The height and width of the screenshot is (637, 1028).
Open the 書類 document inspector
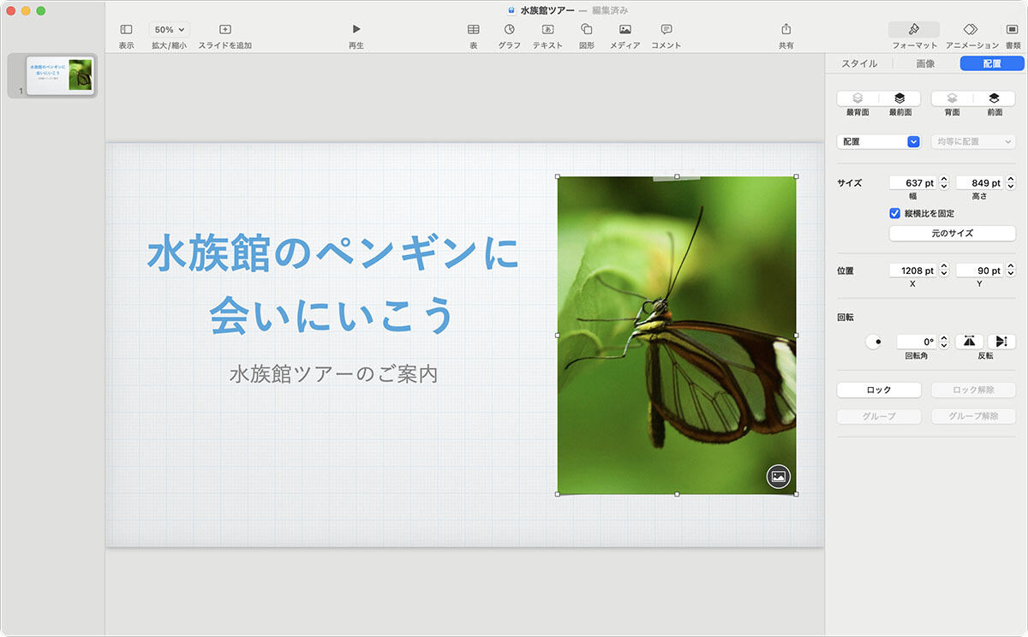pyautogui.click(x=1012, y=29)
